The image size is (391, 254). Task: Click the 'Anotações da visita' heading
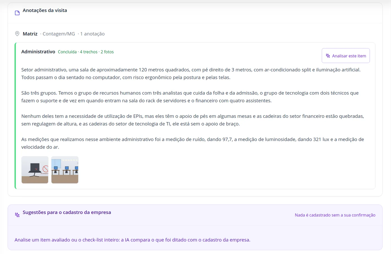(45, 10)
